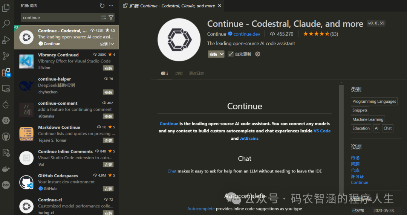Open the extensions panel more actions menu
The image size is (407, 215).
coord(111,6)
